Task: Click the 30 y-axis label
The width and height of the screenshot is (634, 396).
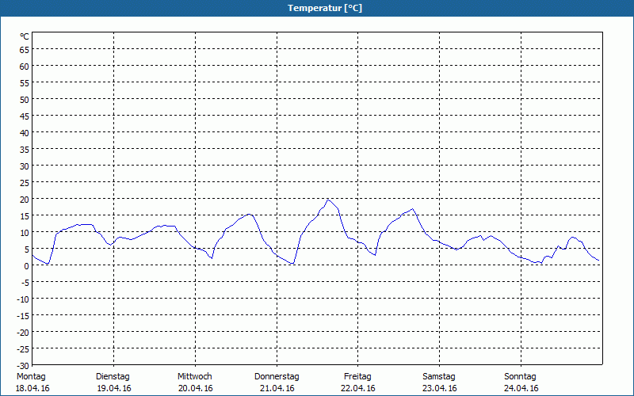Action: point(25,166)
